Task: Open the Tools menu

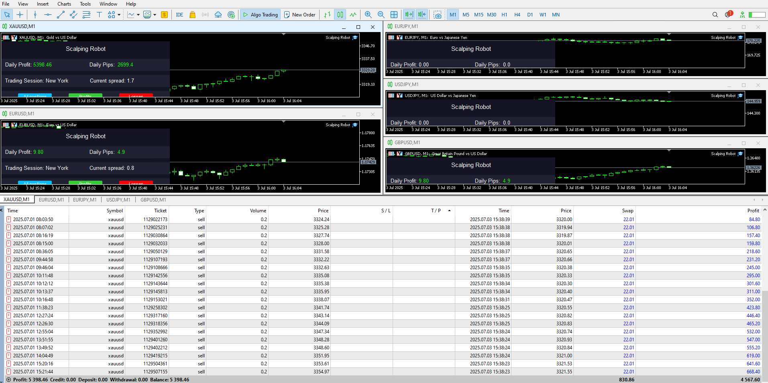Action: (85, 4)
